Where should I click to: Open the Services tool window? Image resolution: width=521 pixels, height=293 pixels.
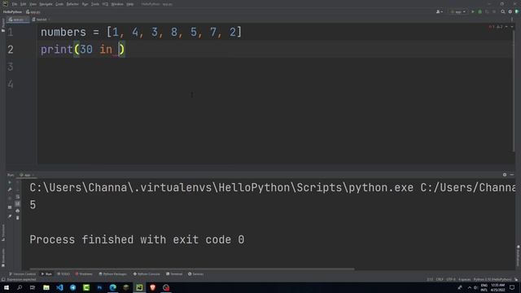196,274
